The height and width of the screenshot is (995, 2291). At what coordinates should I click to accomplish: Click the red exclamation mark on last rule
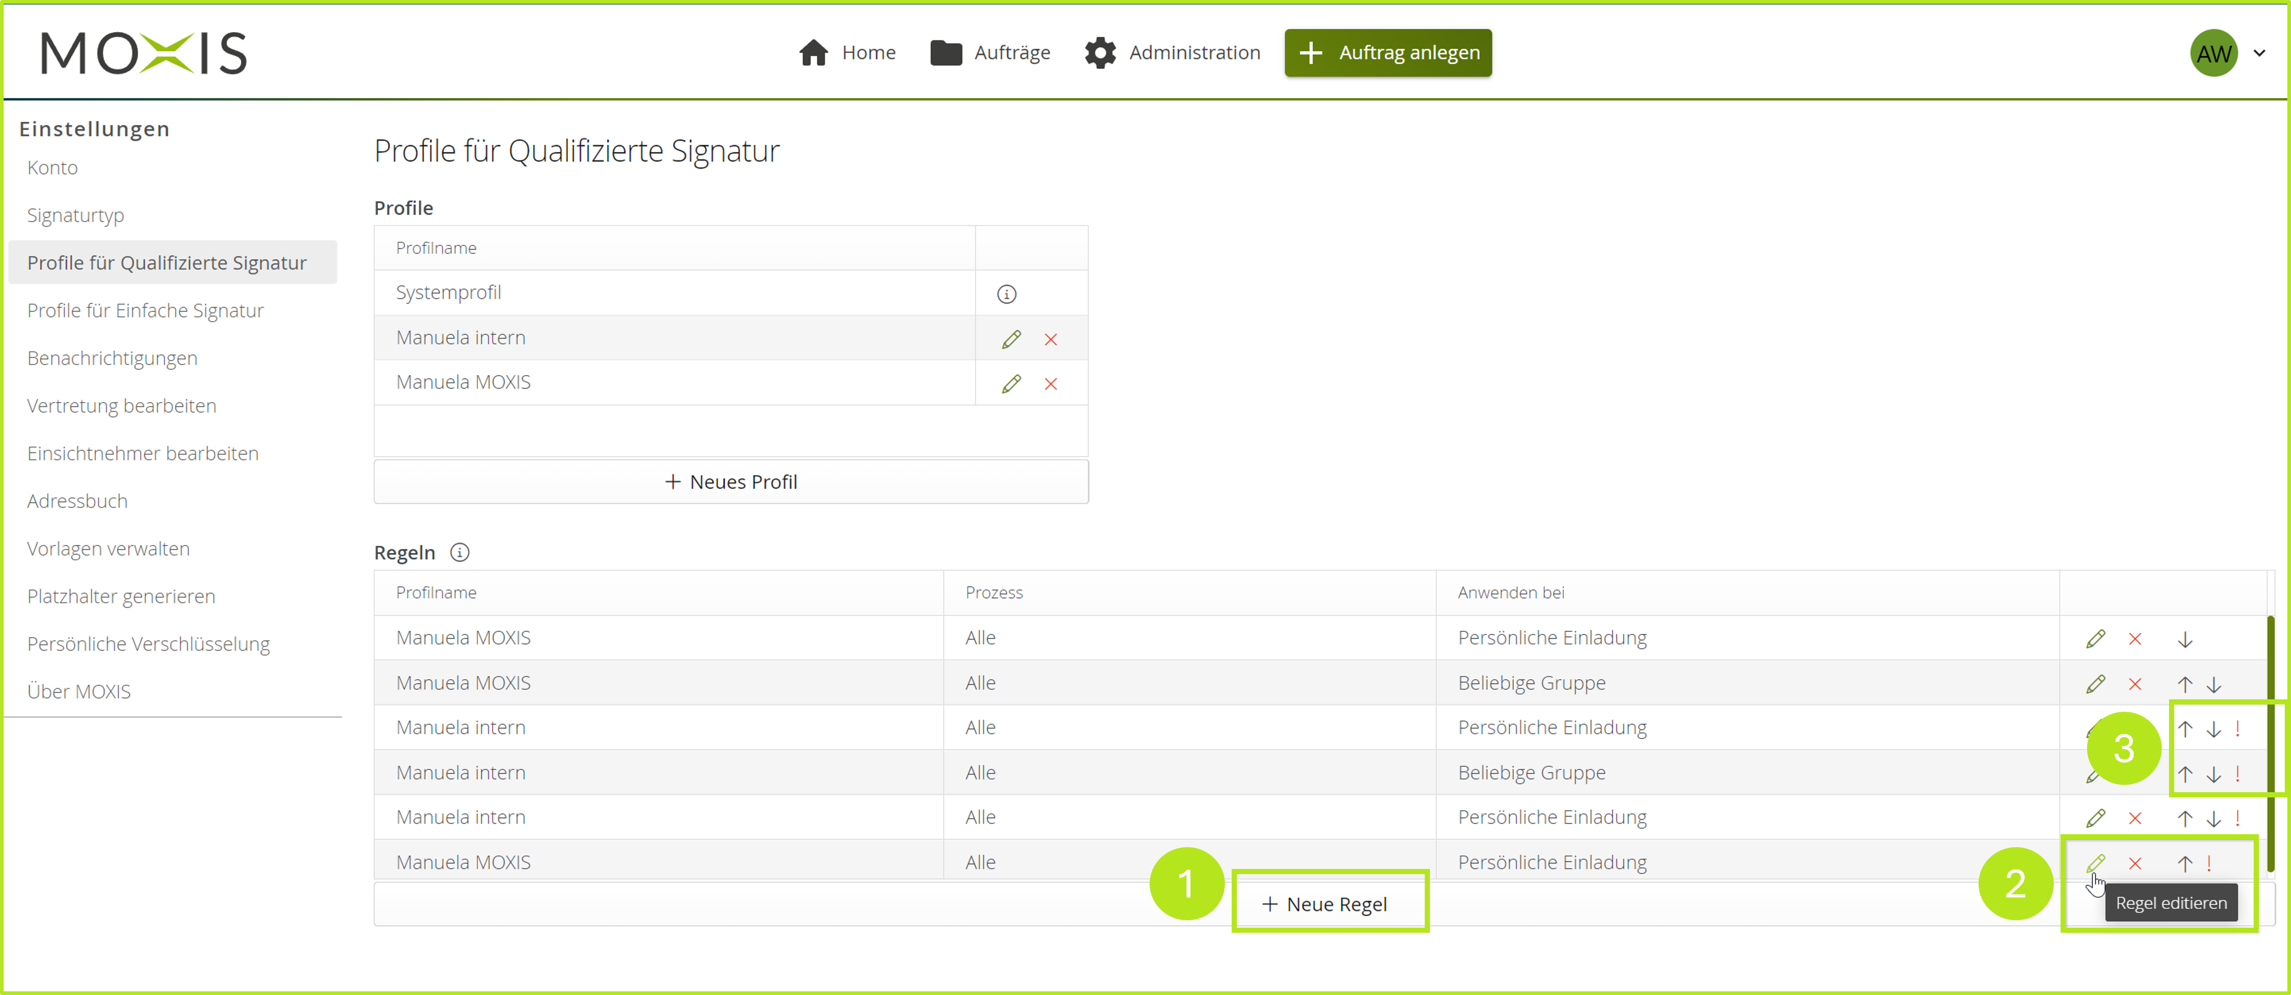(2208, 863)
